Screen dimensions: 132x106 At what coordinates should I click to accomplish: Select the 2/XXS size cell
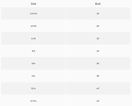pos(33,26)
